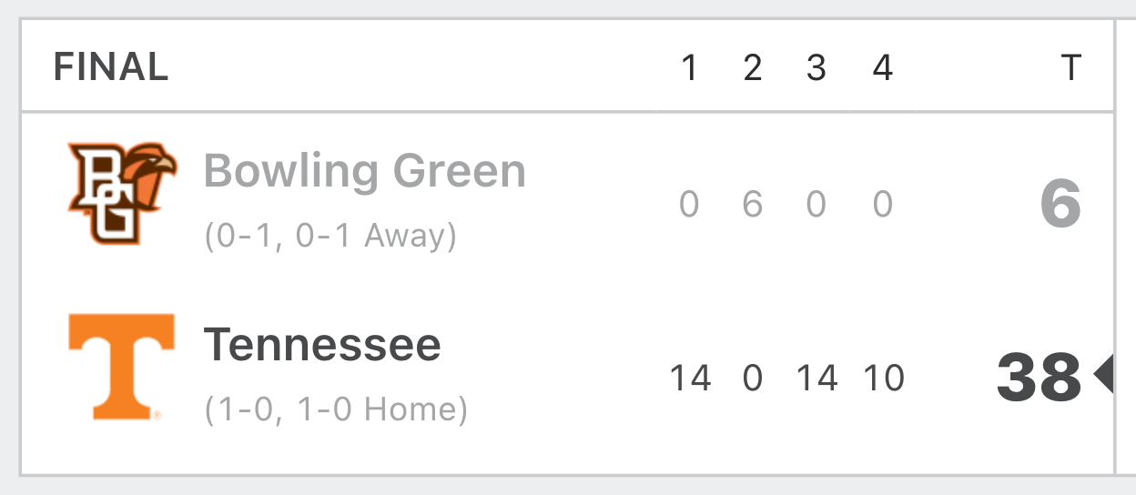Open the Bowling Green team link
Image resolution: width=1136 pixels, height=495 pixels.
click(365, 171)
